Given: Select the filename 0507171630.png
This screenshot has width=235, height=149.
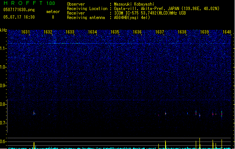Looking at the screenshot, I should [x=19, y=10].
